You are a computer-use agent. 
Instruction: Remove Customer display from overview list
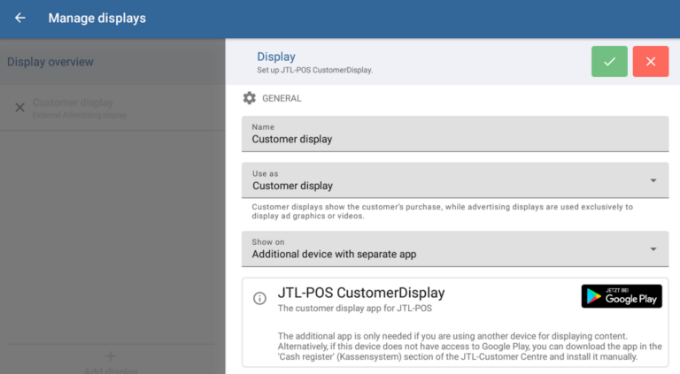pyautogui.click(x=20, y=107)
